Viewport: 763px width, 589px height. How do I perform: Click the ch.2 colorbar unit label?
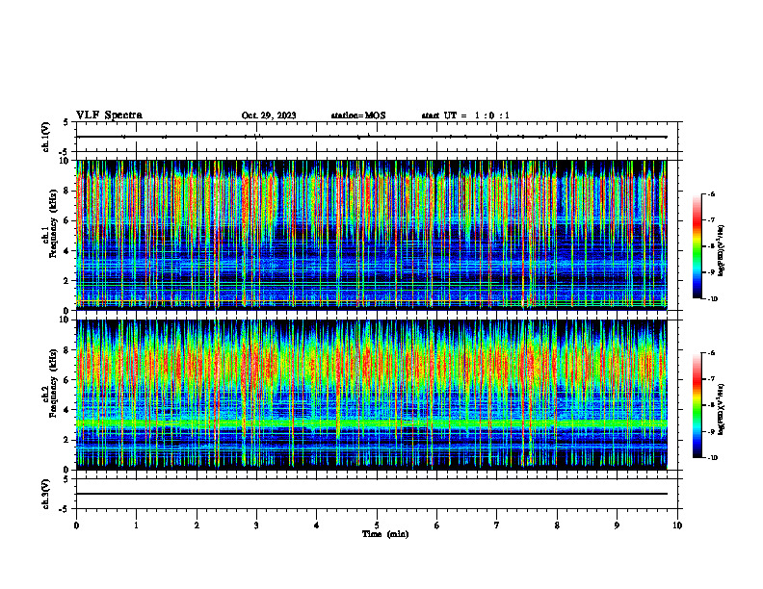tap(722, 409)
